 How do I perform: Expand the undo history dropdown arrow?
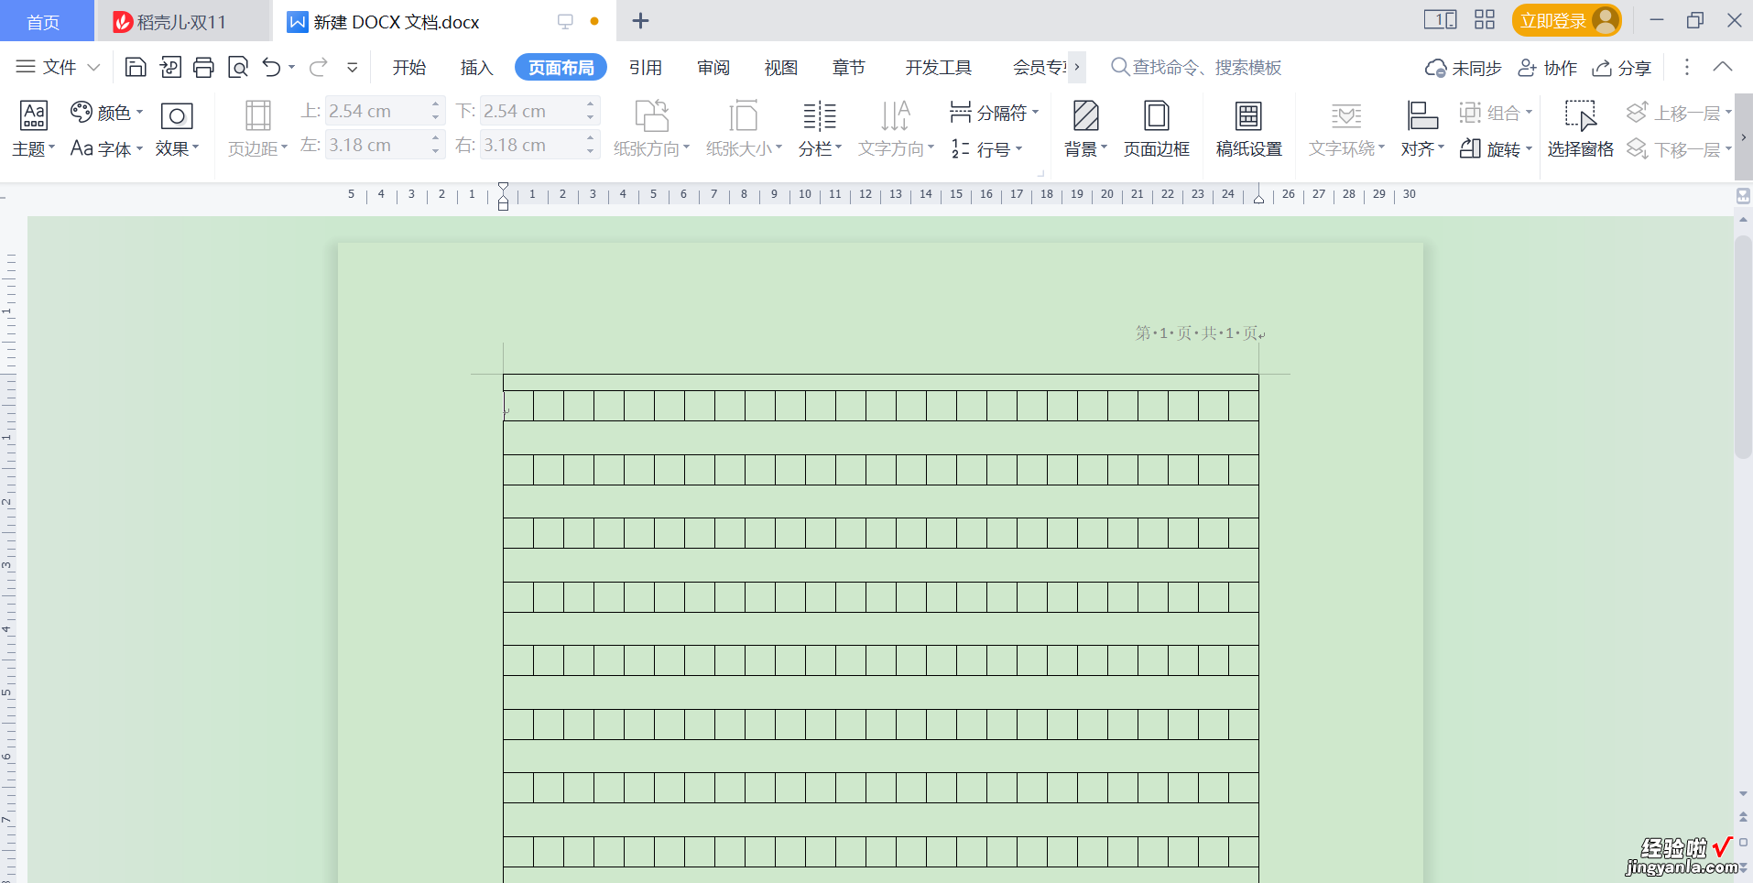[291, 67]
